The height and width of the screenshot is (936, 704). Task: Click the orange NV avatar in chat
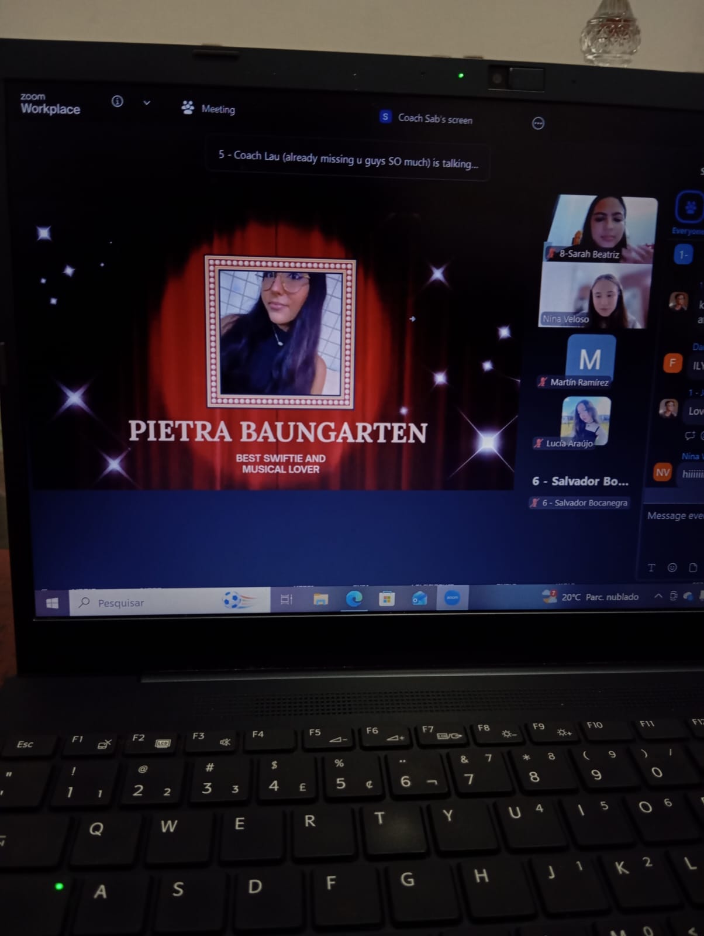[x=662, y=472]
